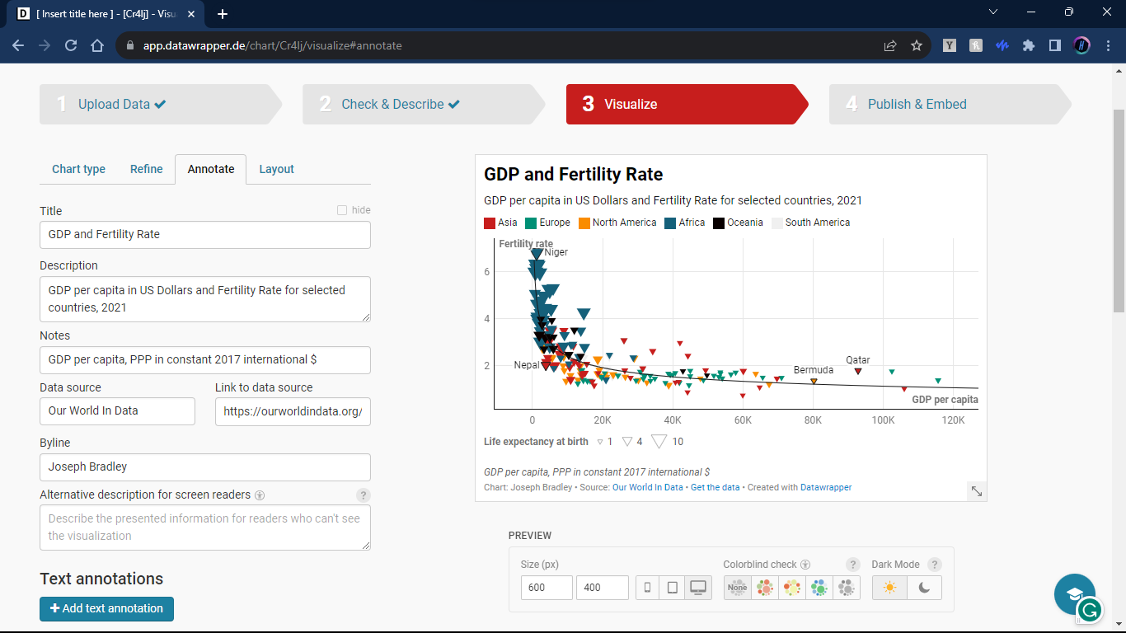Viewport: 1126px width, 633px height.
Task: Click the Get the data link
Action: 715,487
